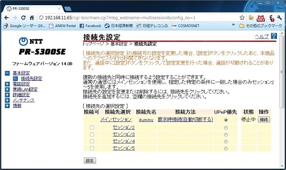Click the URL address bar field
This screenshot has height=170, width=286.
pos(139,18)
